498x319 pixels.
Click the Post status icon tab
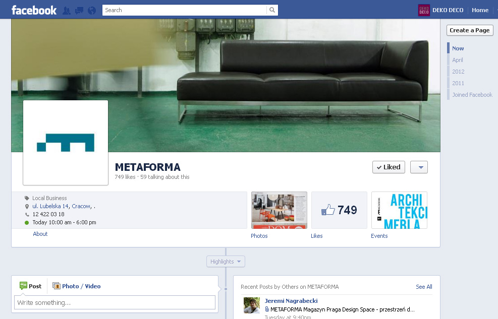click(30, 286)
